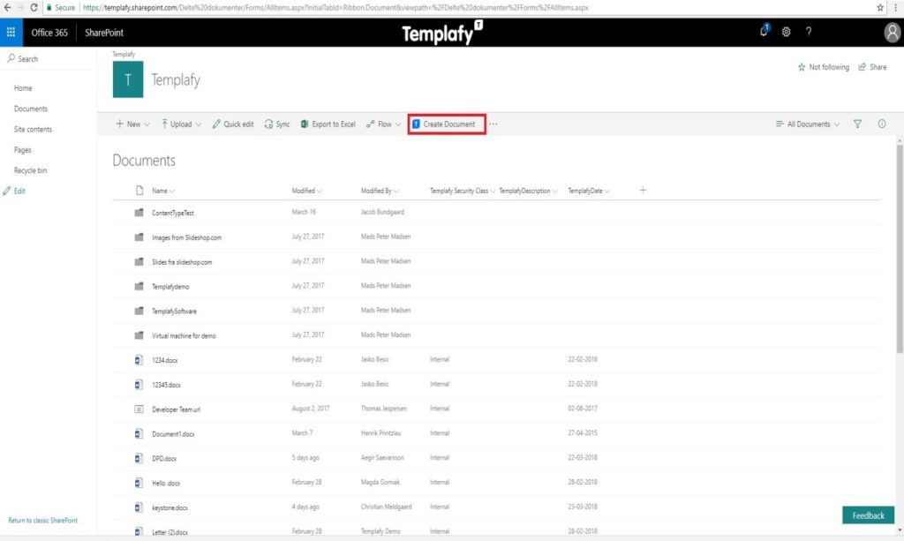Click the vertical page scrollbar
Viewport: 904px width, 541px height.
pos(900,248)
